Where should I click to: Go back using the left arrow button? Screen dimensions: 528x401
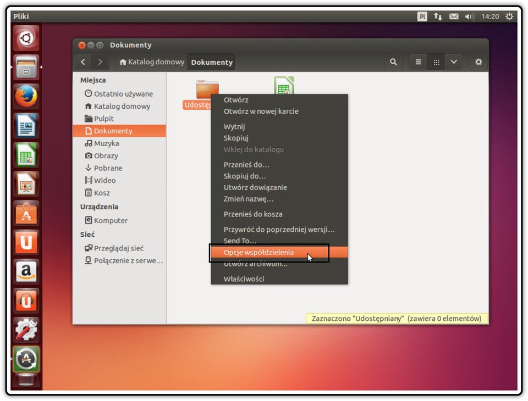(83, 62)
